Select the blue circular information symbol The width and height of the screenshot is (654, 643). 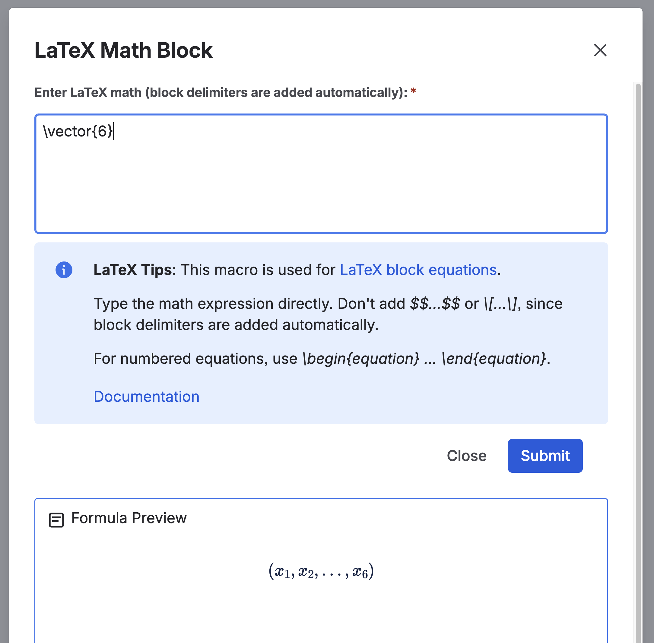pos(64,270)
